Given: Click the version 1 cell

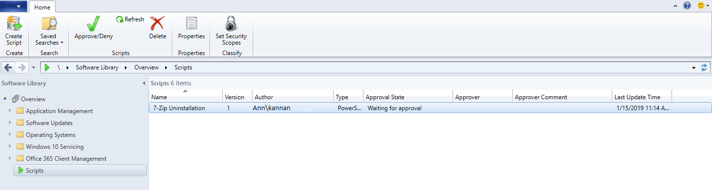Looking at the screenshot, I should pos(228,108).
